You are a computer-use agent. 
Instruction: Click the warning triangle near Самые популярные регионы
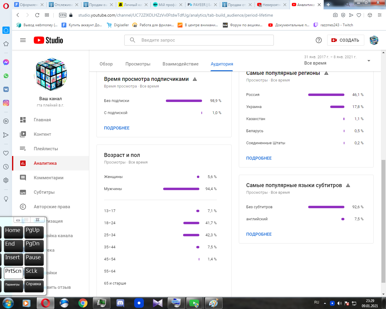coord(326,73)
